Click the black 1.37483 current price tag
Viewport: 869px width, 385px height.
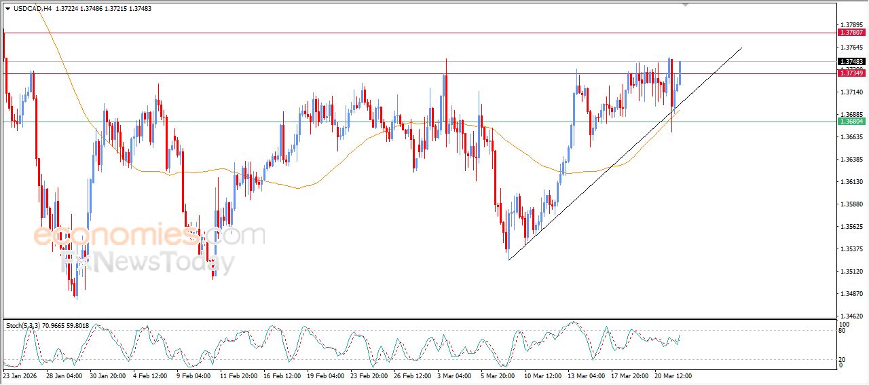851,61
